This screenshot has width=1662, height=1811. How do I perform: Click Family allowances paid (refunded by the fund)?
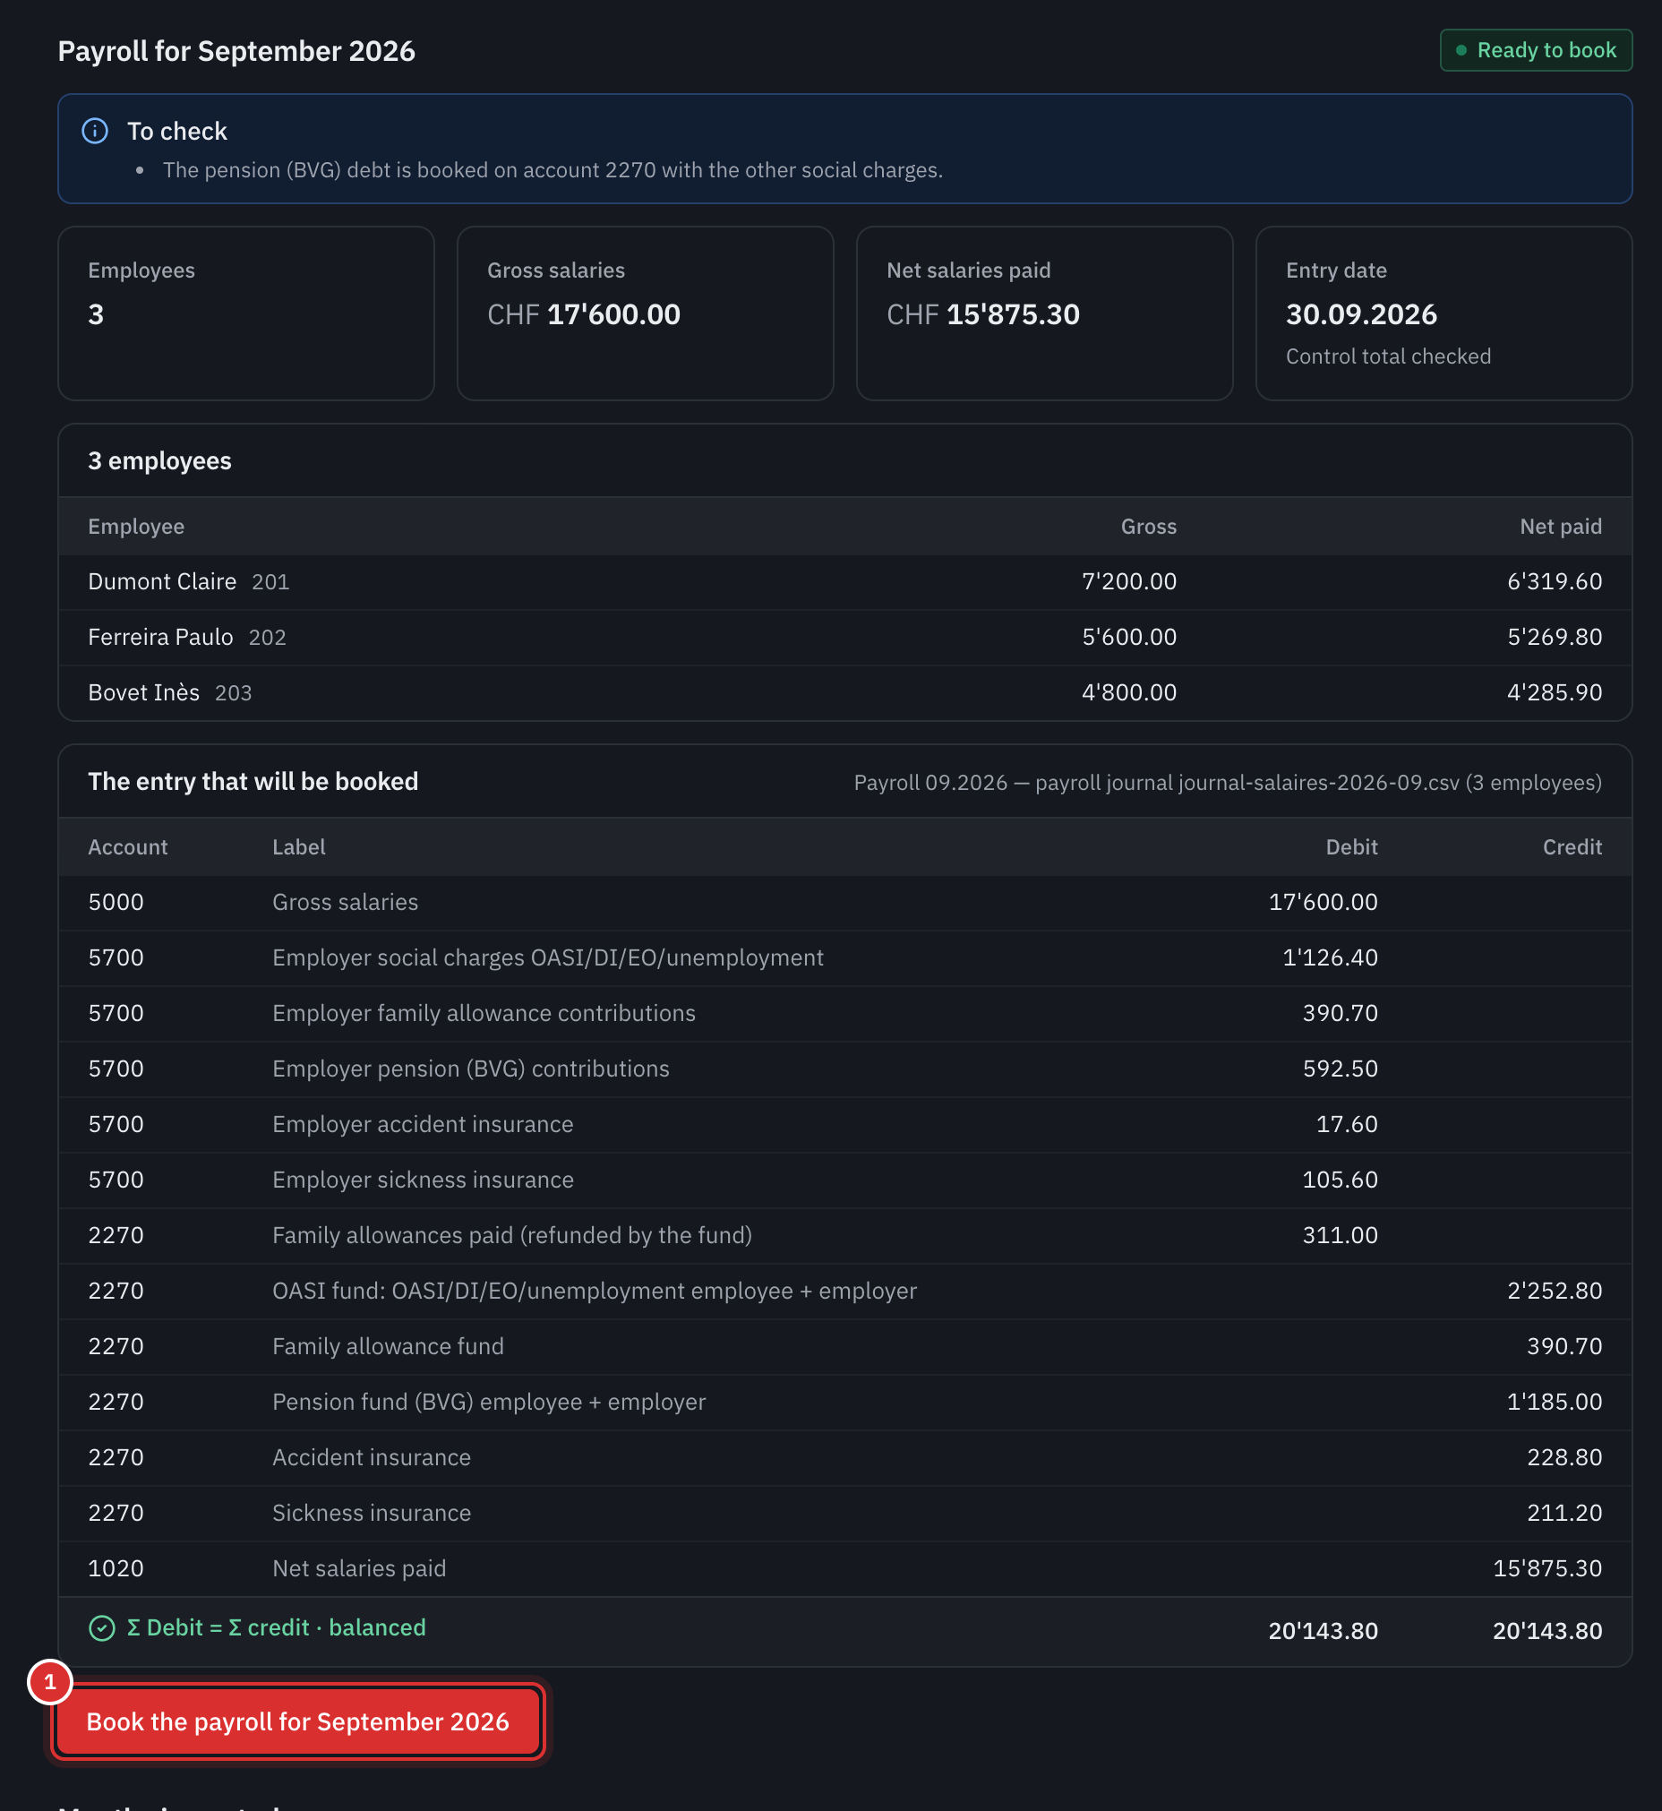(x=511, y=1235)
